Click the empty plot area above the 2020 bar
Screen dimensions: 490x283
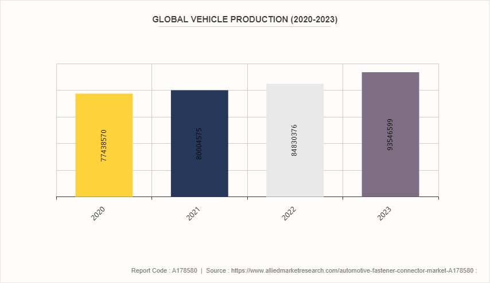pos(104,78)
